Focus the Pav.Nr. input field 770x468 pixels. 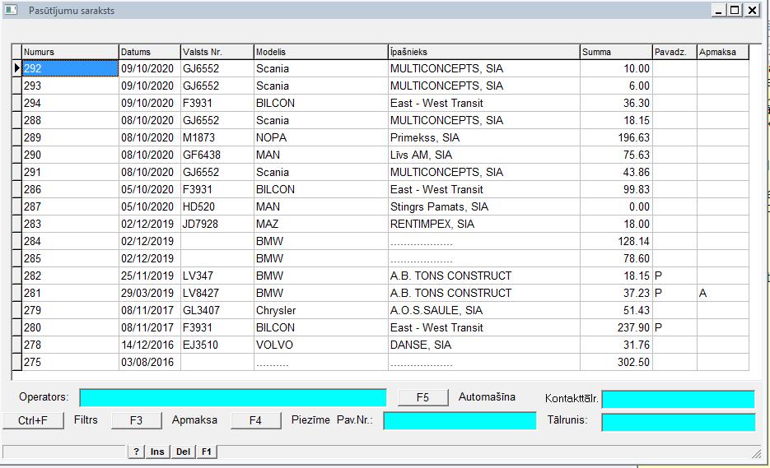coord(460,421)
